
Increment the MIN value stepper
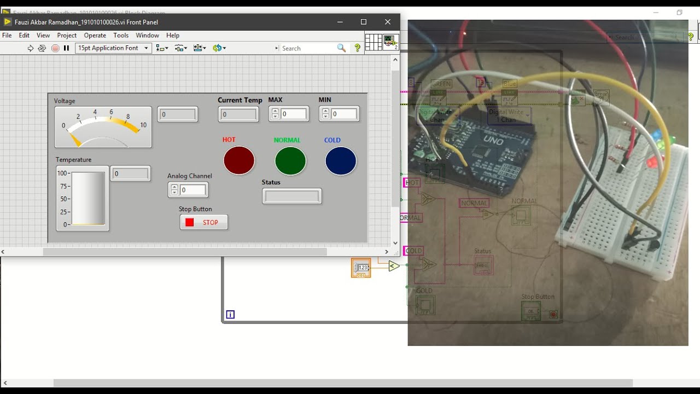(325, 111)
